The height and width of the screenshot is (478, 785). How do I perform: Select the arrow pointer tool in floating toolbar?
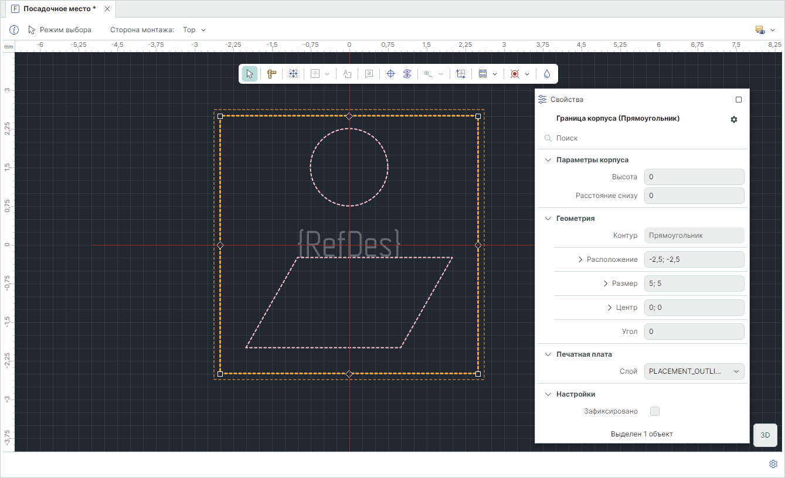pyautogui.click(x=250, y=74)
